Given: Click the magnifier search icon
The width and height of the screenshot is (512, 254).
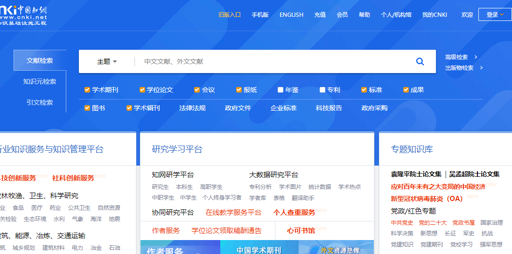Looking at the screenshot, I should click(420, 61).
